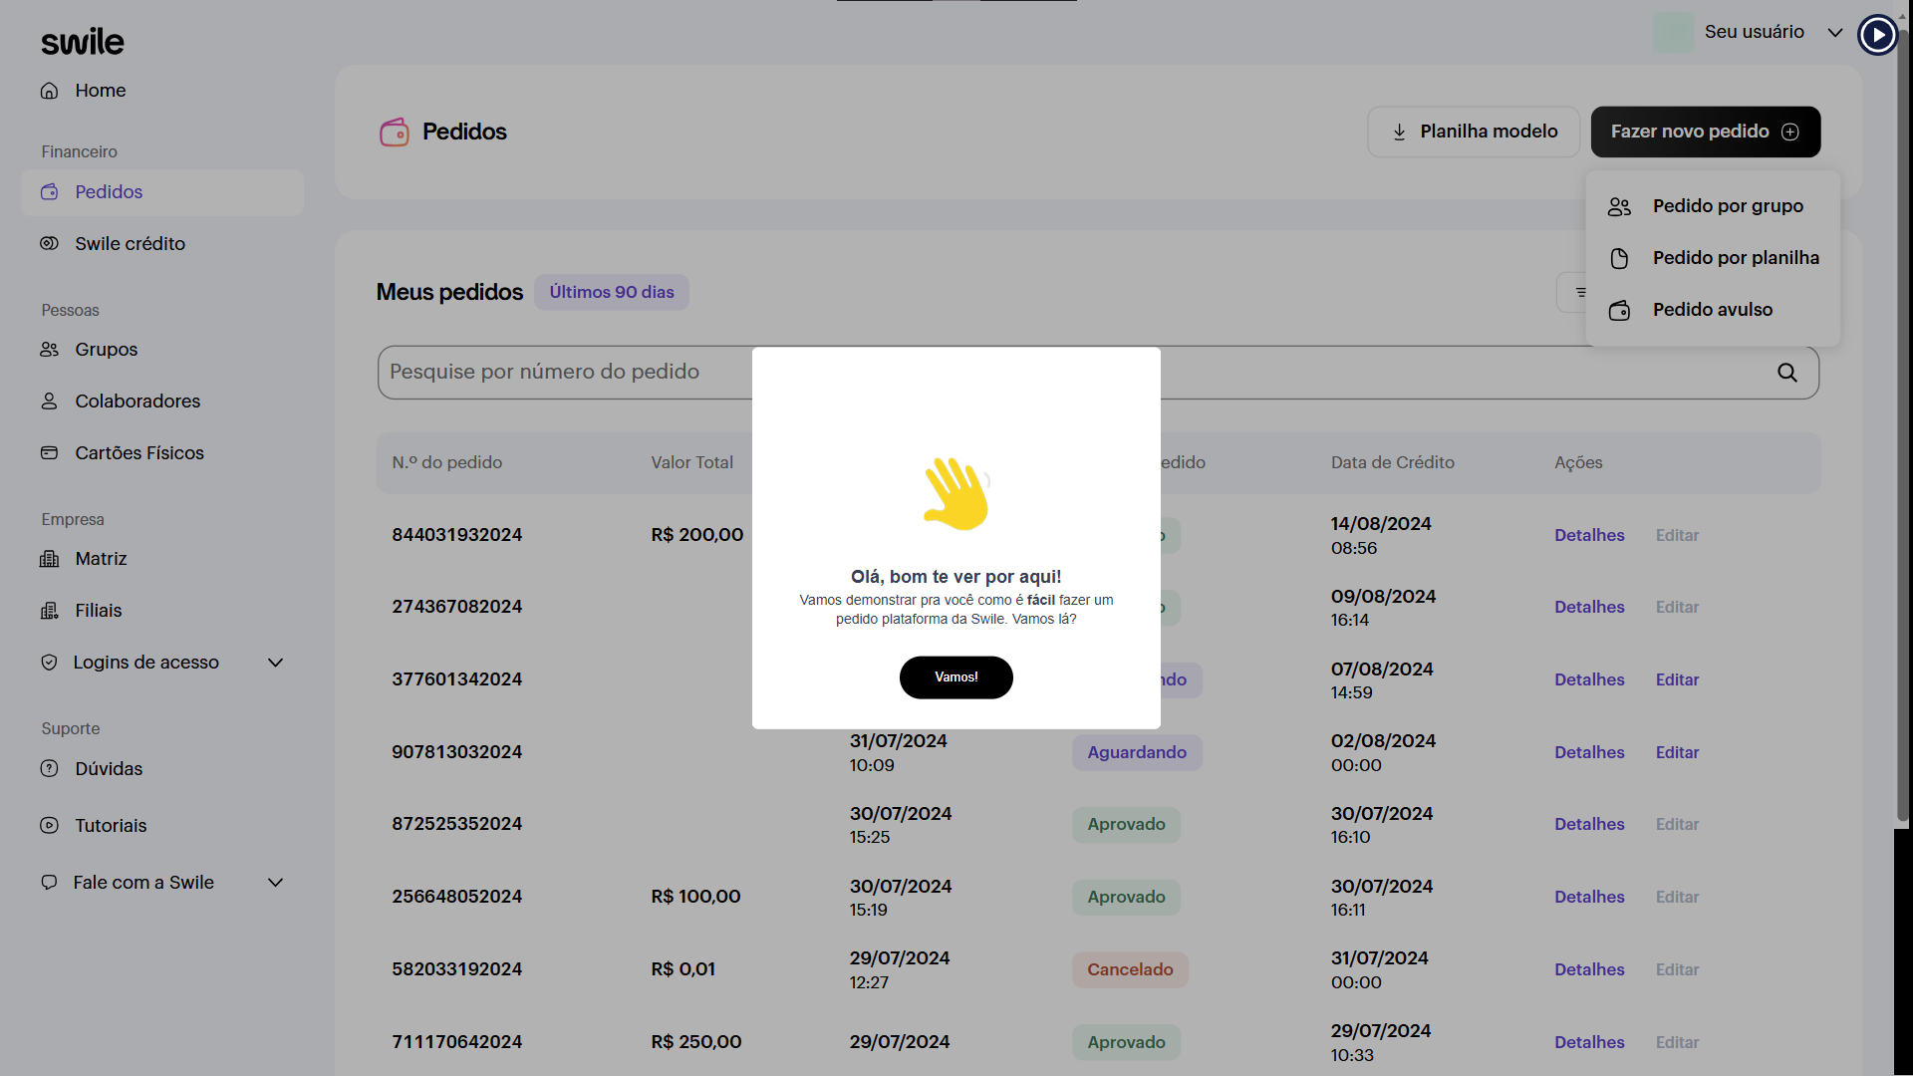The width and height of the screenshot is (1913, 1076).
Task: Click the Últimos 90 dias filter chip
Action: pyautogui.click(x=612, y=293)
